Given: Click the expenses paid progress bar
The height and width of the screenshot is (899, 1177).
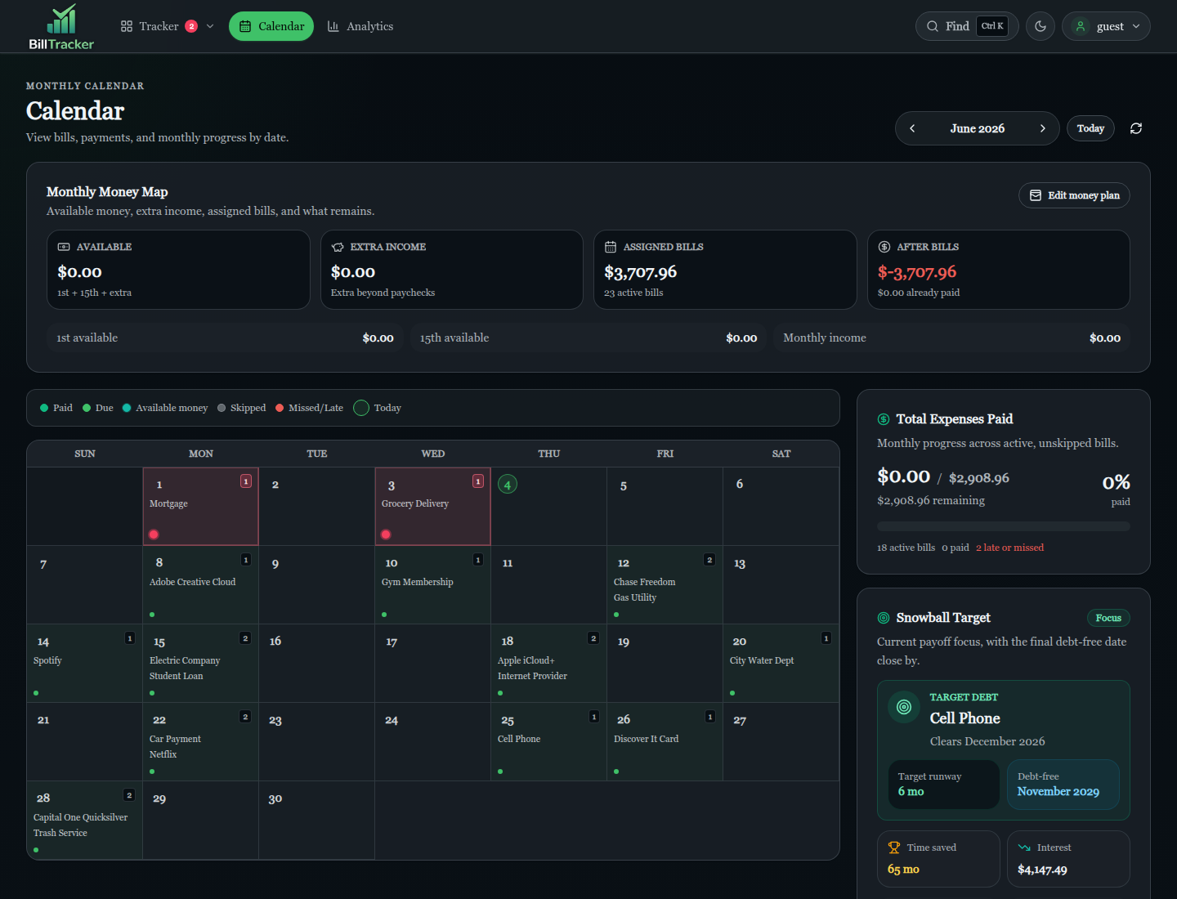Looking at the screenshot, I should [1004, 526].
